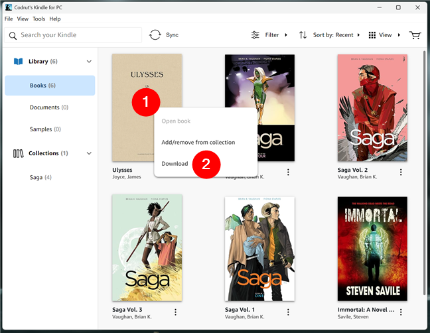
Task: Click the Filter sliders icon
Action: point(255,35)
